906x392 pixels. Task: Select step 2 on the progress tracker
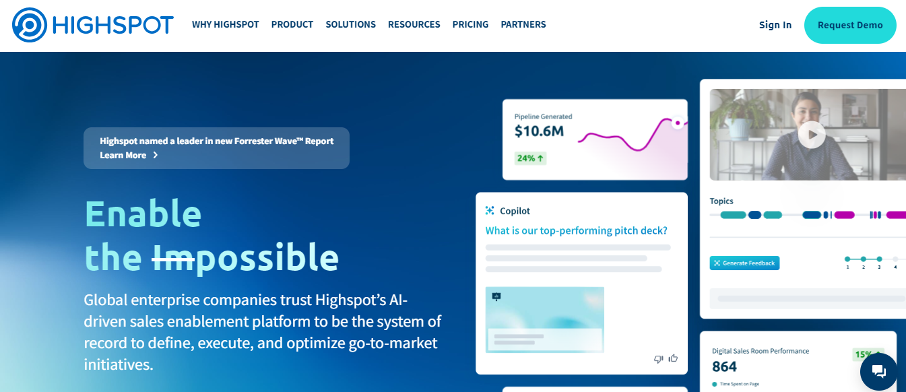863,259
